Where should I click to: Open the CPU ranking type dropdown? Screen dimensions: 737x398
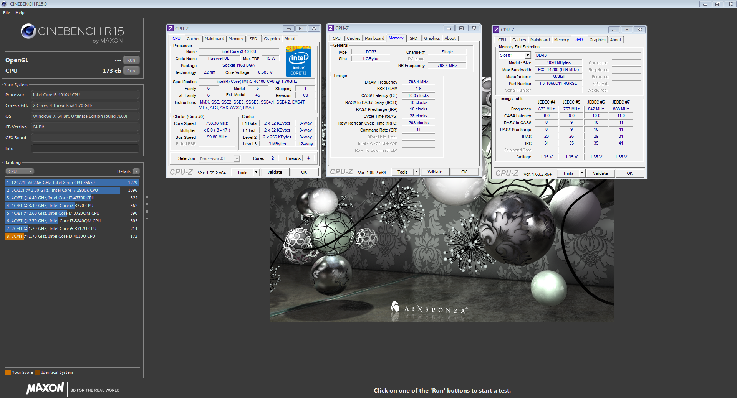tap(20, 171)
